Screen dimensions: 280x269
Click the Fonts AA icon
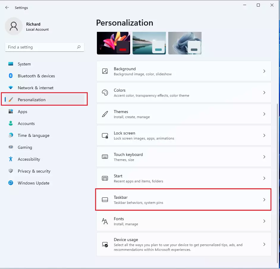click(105, 221)
